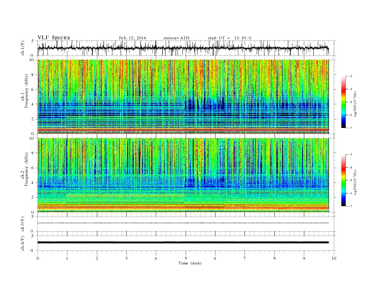Screen dimensions: 376x290
Task: Click the thick ch.4 voltage trace
Action: click(x=183, y=243)
